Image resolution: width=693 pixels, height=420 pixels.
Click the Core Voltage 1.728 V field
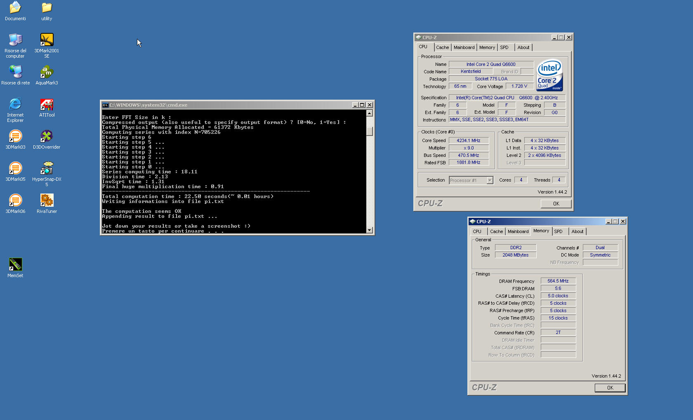519,86
